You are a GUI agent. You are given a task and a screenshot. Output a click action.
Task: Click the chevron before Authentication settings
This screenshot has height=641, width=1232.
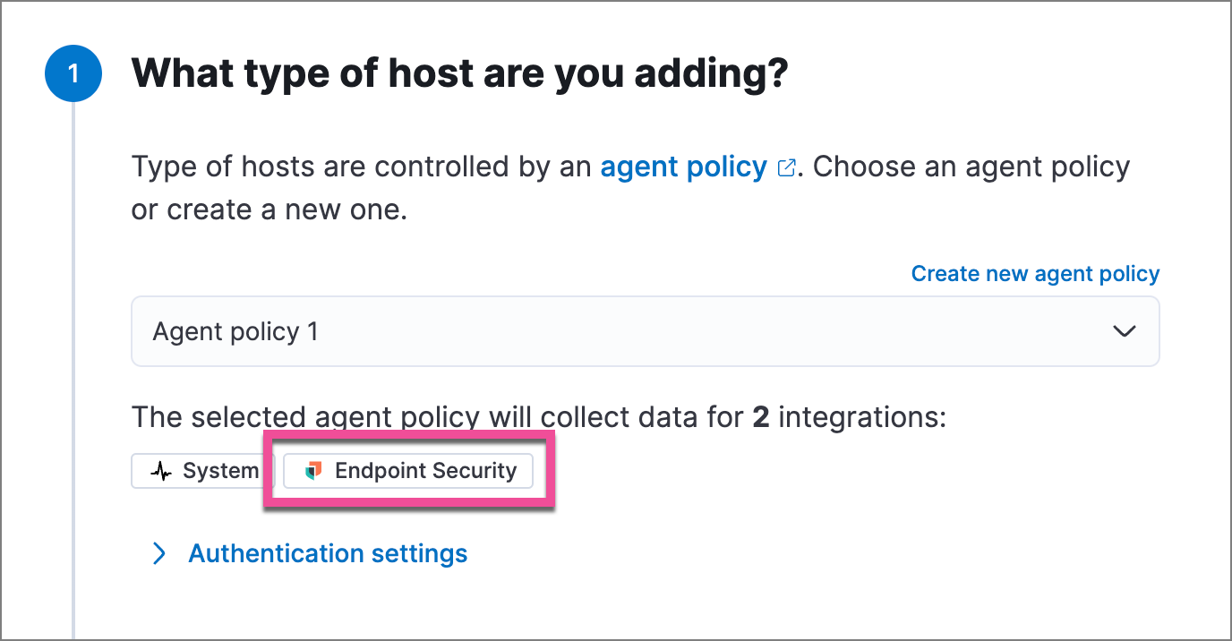pyautogui.click(x=159, y=553)
